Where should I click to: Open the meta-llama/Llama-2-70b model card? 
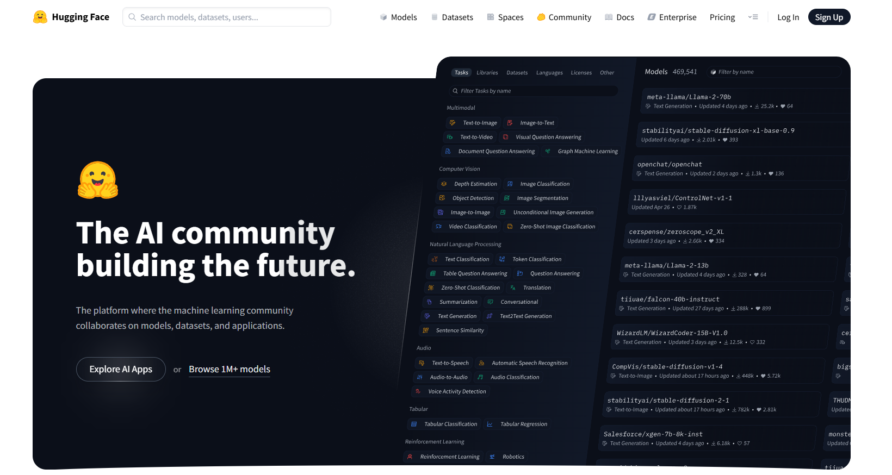(x=746, y=101)
